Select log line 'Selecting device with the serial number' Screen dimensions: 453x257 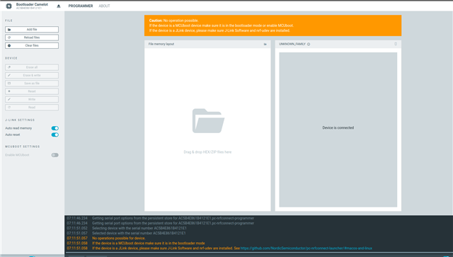coord(139,229)
